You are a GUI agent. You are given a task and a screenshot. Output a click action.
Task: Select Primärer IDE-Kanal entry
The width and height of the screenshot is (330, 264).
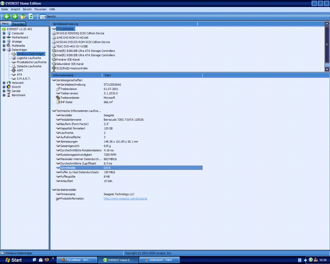click(x=68, y=60)
